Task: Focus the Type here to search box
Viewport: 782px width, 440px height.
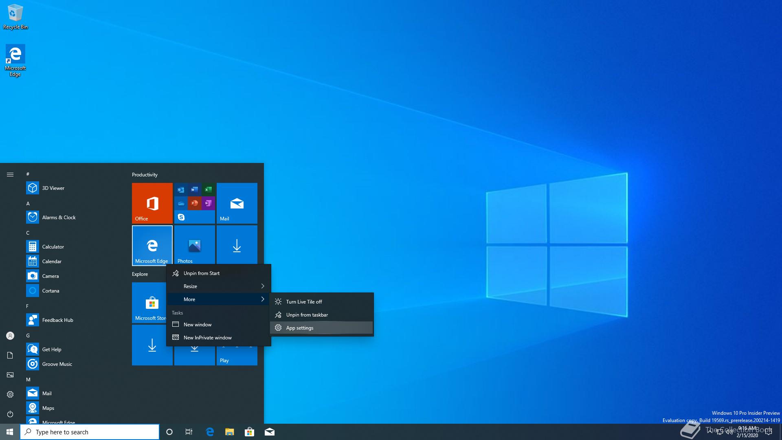Action: (x=90, y=432)
